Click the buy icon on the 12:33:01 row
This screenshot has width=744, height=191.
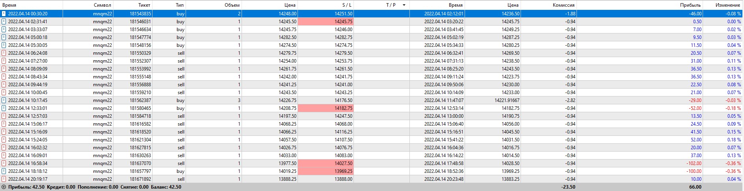coord(4,108)
